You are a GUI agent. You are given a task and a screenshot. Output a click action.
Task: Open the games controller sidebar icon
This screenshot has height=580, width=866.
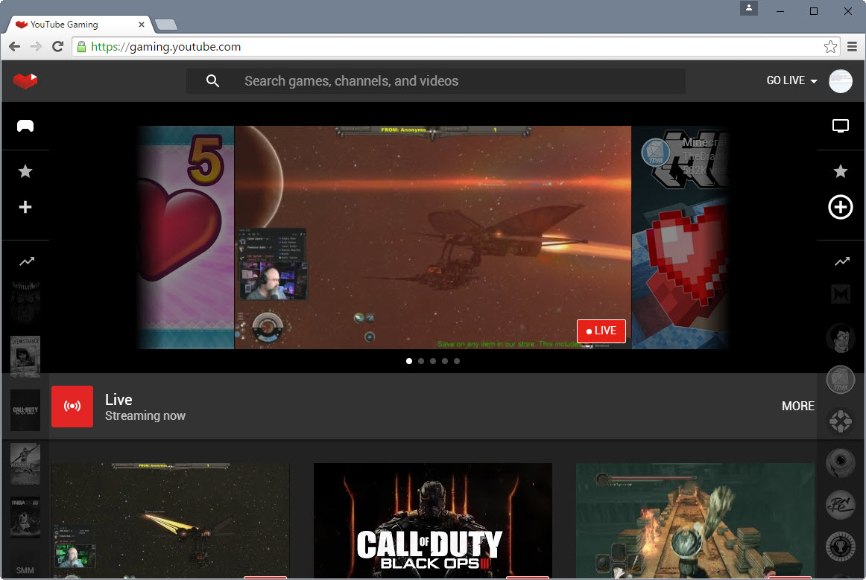coord(25,127)
